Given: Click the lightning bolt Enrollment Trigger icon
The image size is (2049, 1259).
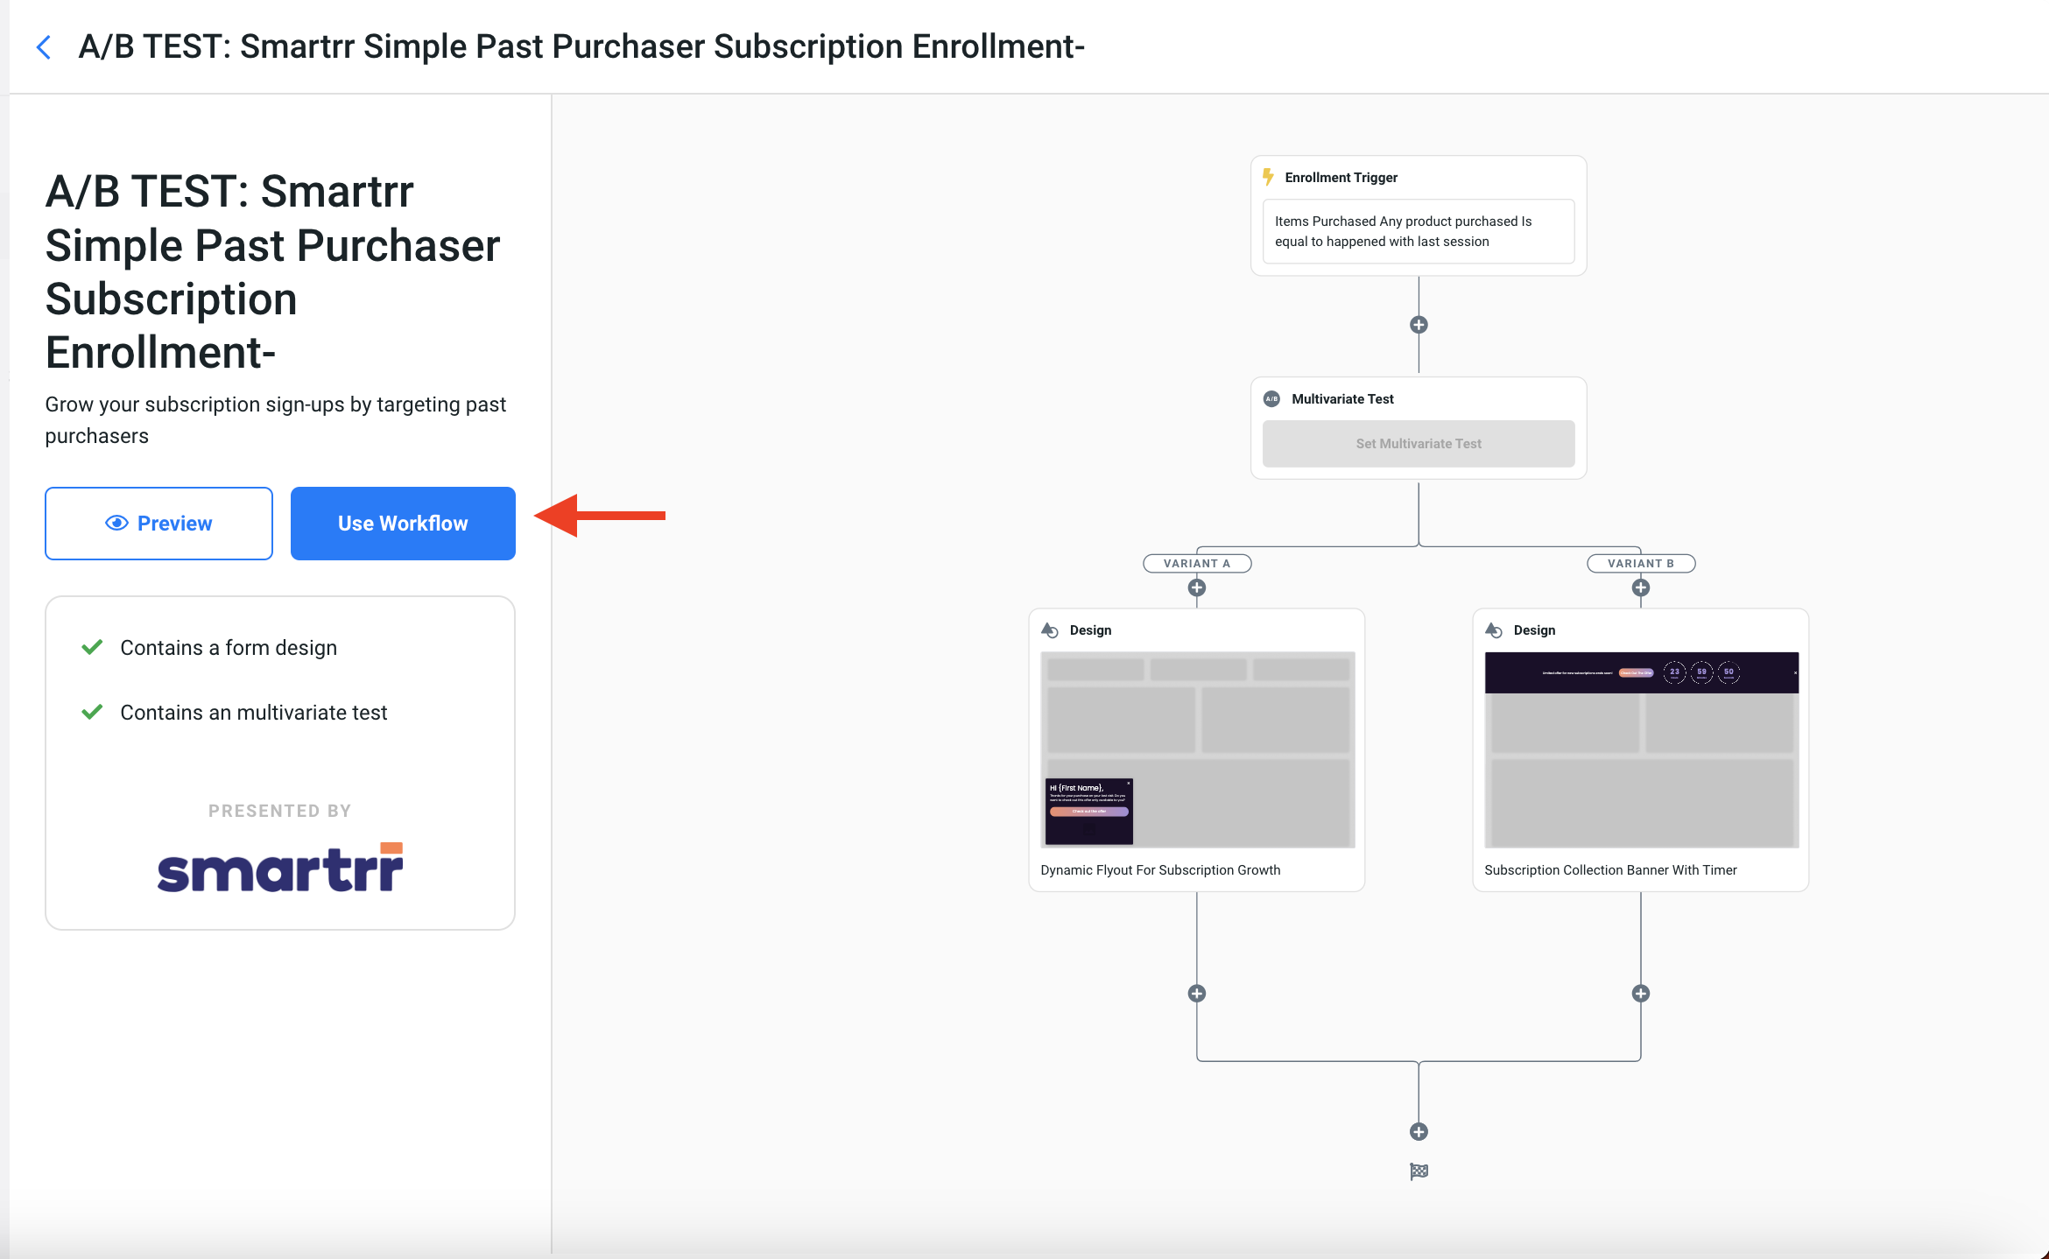Looking at the screenshot, I should 1268,177.
